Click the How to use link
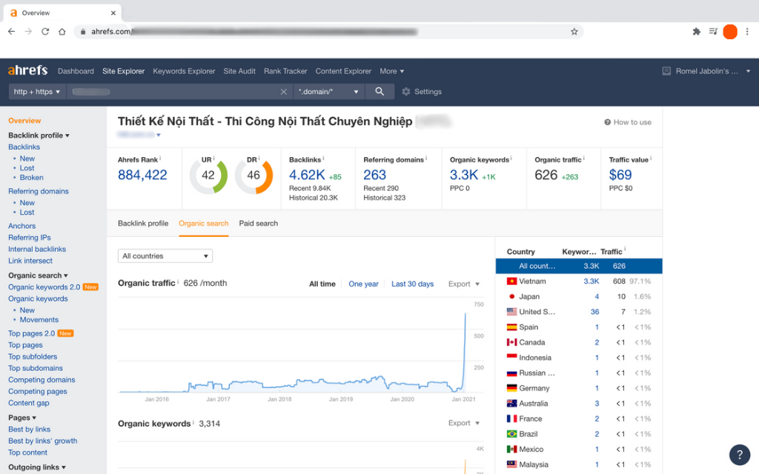 point(628,122)
